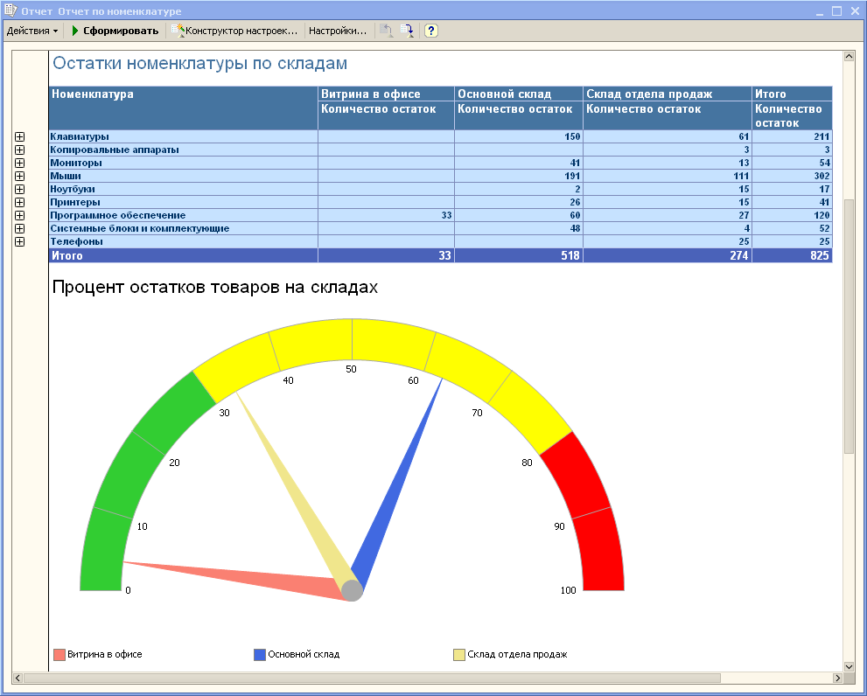Screen dimensions: 867x696
Task: Open the help question mark icon
Action: tap(430, 31)
